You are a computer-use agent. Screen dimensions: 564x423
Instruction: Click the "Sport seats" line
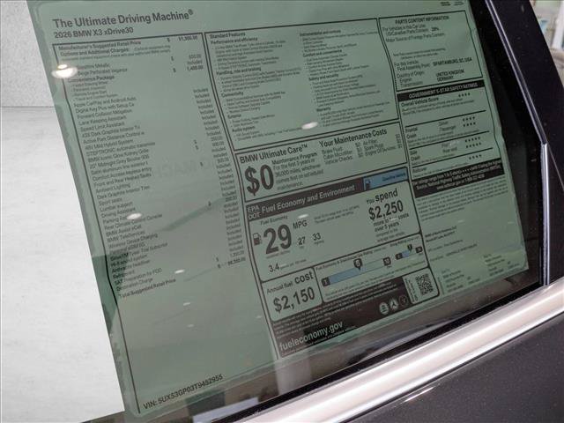pos(110,203)
